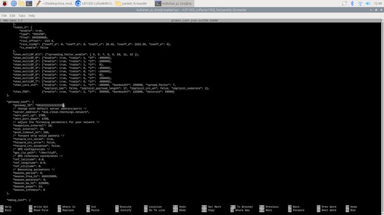
Task: Click the nano Write Out shortcut hint
Action: tap(38, 207)
